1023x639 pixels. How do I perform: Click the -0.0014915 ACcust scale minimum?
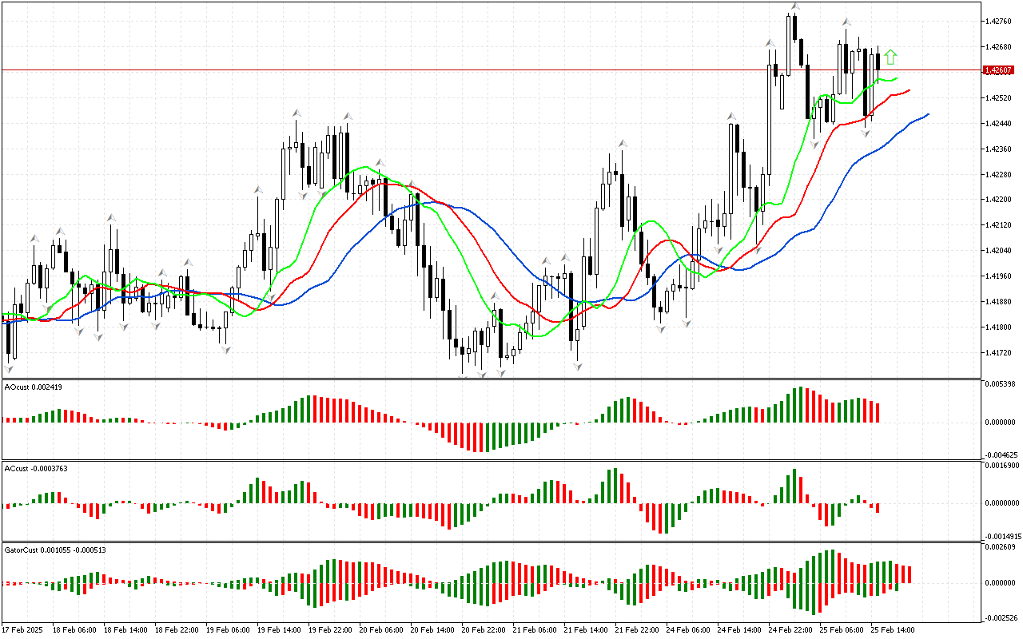[x=1003, y=537]
